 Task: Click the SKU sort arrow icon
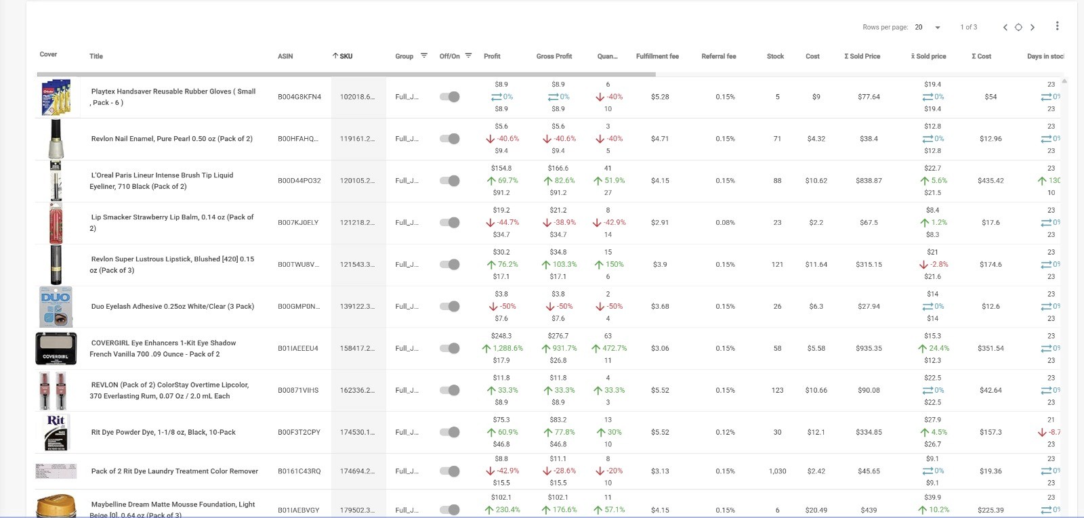pyautogui.click(x=335, y=56)
